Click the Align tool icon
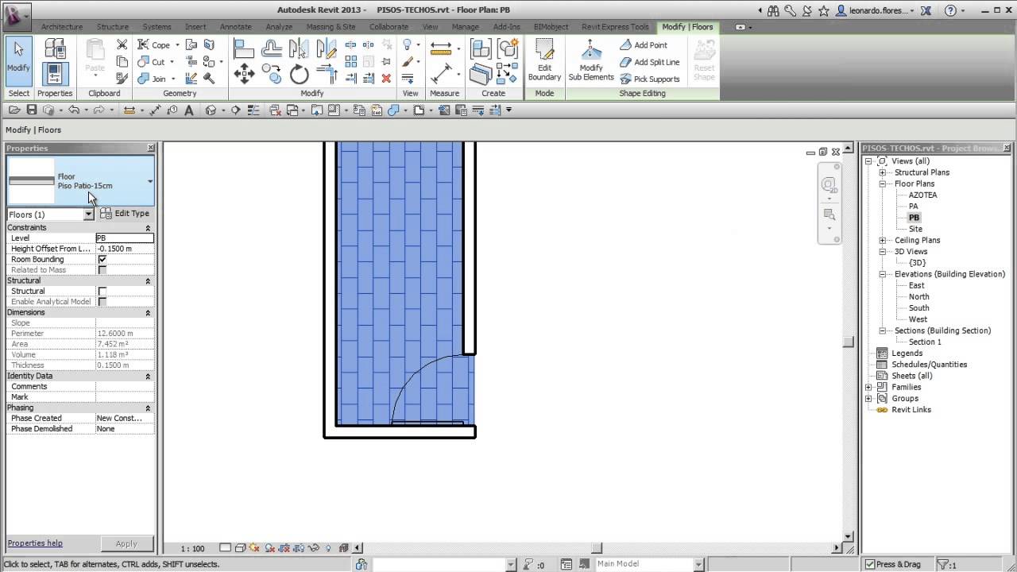Viewport: 1017px width, 572px height. (x=244, y=49)
